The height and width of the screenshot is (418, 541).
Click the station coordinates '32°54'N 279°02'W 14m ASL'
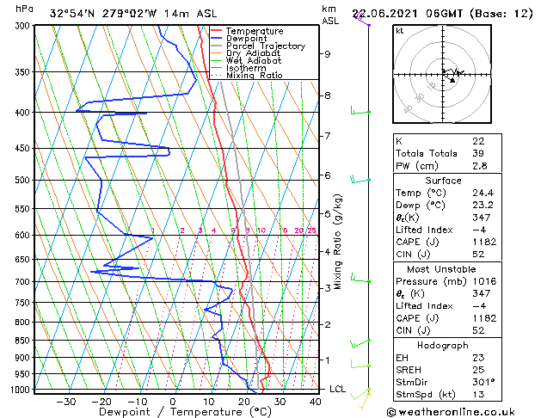[x=133, y=14]
